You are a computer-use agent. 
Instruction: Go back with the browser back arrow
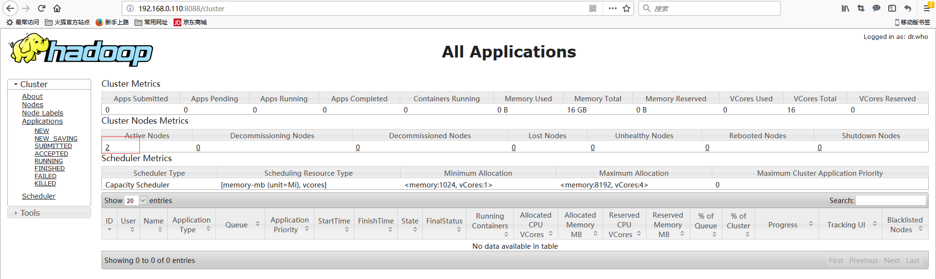(10, 8)
